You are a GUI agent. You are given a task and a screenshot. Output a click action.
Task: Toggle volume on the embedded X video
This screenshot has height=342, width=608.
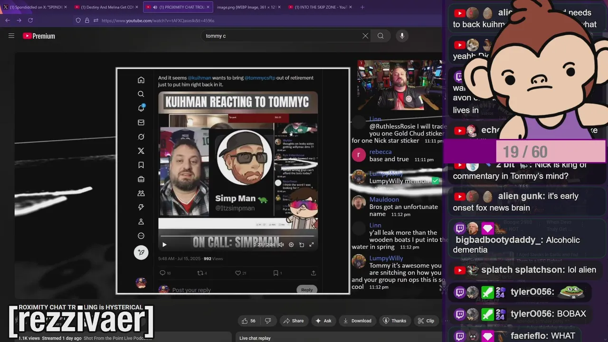pos(281,245)
